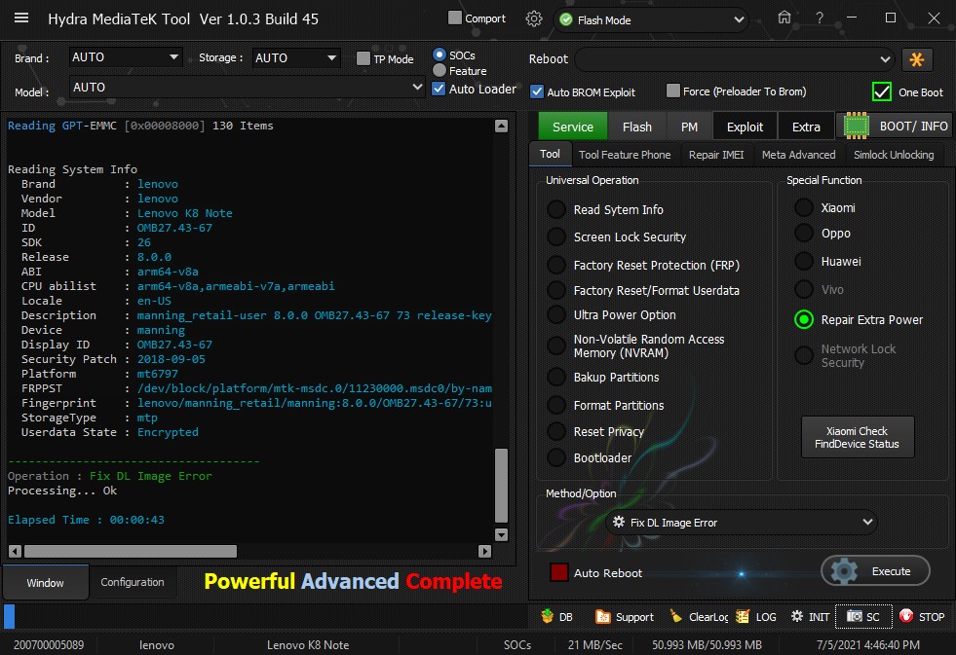The width and height of the screenshot is (956, 655).
Task: Select Factory Reset/Format Userdata option
Action: (x=556, y=290)
